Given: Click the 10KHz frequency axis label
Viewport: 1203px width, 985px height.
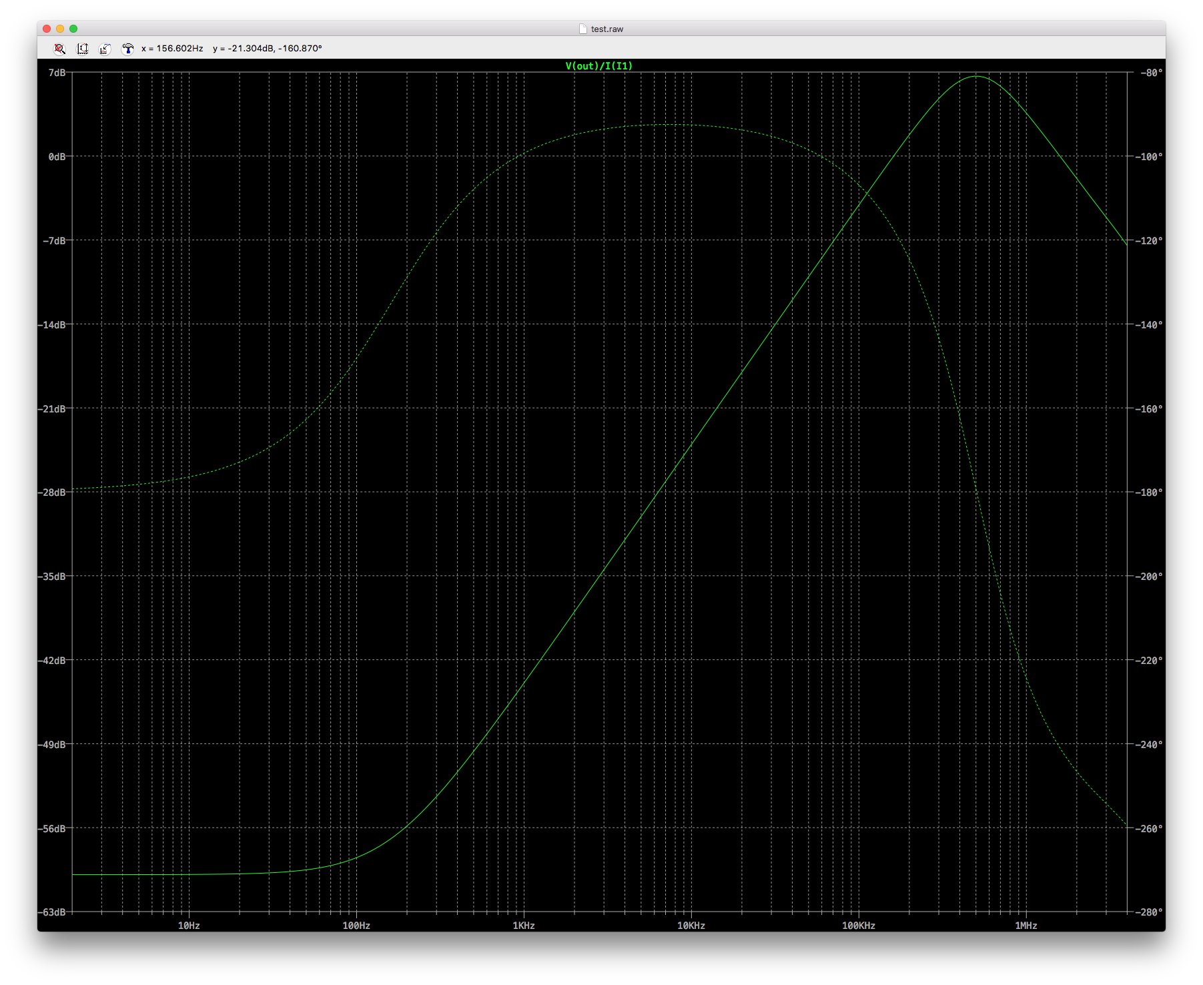Looking at the screenshot, I should [x=691, y=926].
